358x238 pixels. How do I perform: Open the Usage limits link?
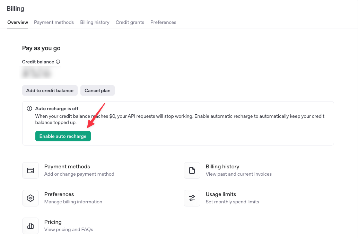[221, 194]
